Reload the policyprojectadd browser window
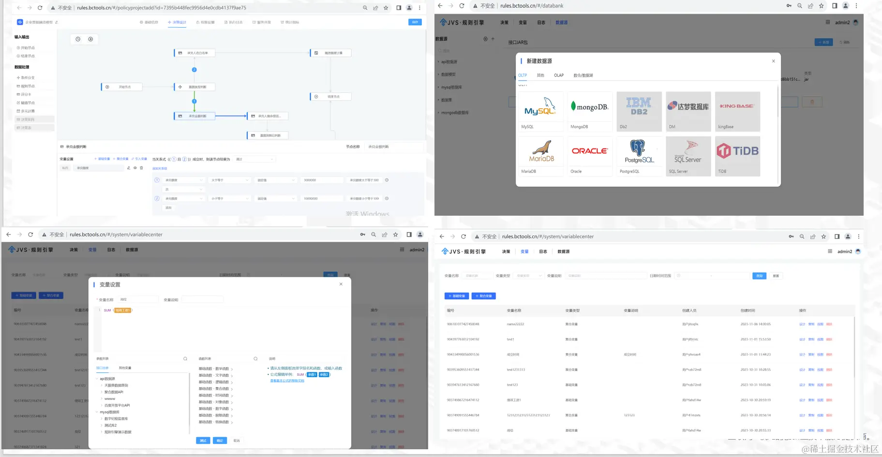Image resolution: width=882 pixels, height=457 pixels. tap(40, 8)
